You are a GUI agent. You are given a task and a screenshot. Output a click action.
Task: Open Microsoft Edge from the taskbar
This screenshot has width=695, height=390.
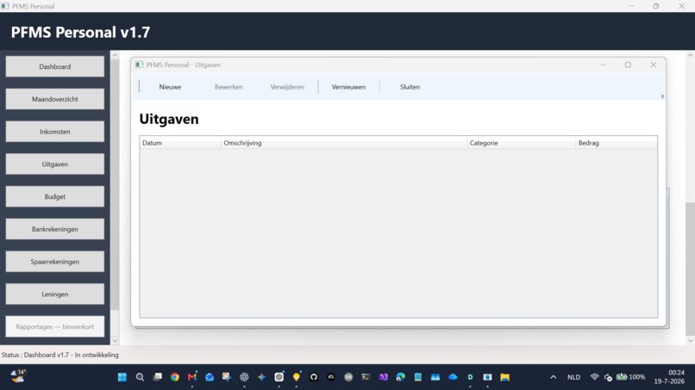[401, 377]
